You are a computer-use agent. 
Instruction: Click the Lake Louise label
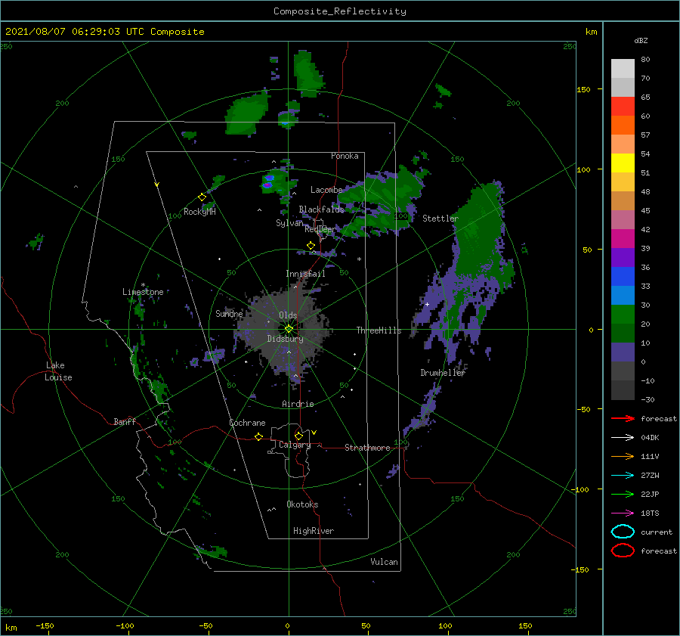pyautogui.click(x=58, y=371)
